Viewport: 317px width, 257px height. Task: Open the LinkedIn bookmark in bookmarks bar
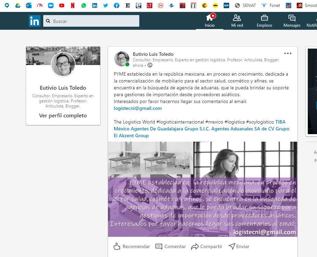(95, 5)
